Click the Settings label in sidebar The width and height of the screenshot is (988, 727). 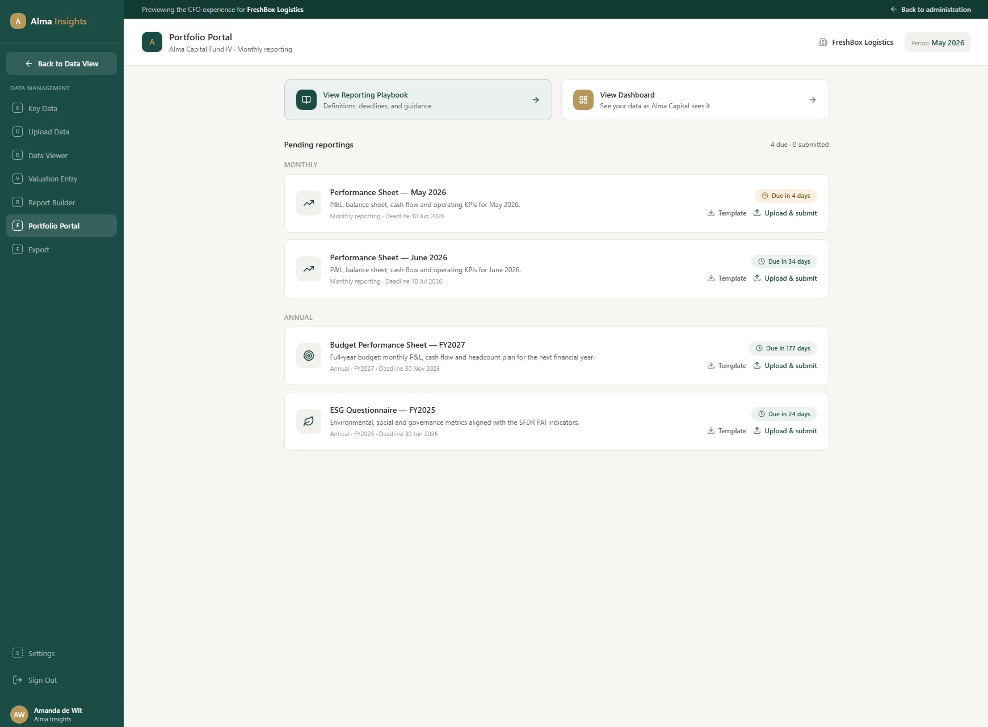pyautogui.click(x=41, y=653)
